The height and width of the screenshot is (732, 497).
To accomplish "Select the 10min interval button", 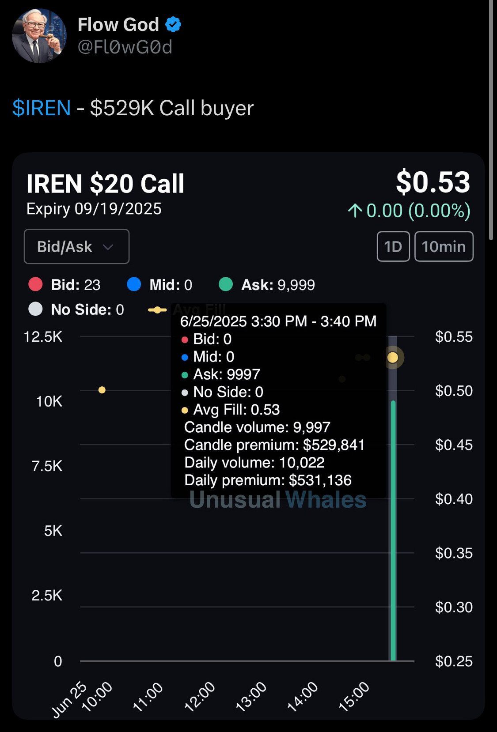I will click(444, 246).
